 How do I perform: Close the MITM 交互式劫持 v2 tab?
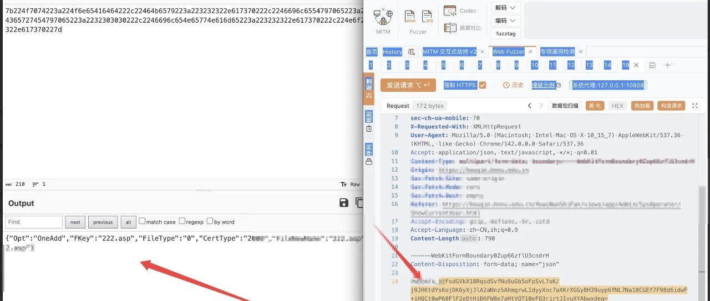482,51
